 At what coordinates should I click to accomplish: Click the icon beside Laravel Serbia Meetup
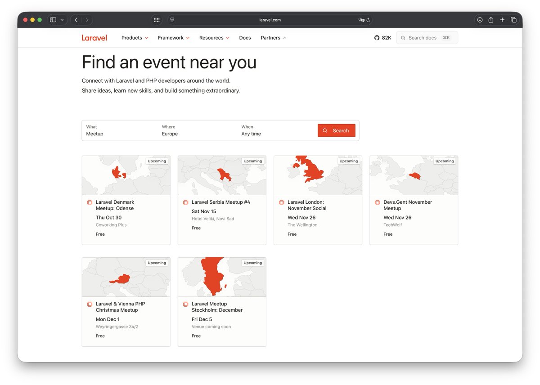(x=185, y=202)
